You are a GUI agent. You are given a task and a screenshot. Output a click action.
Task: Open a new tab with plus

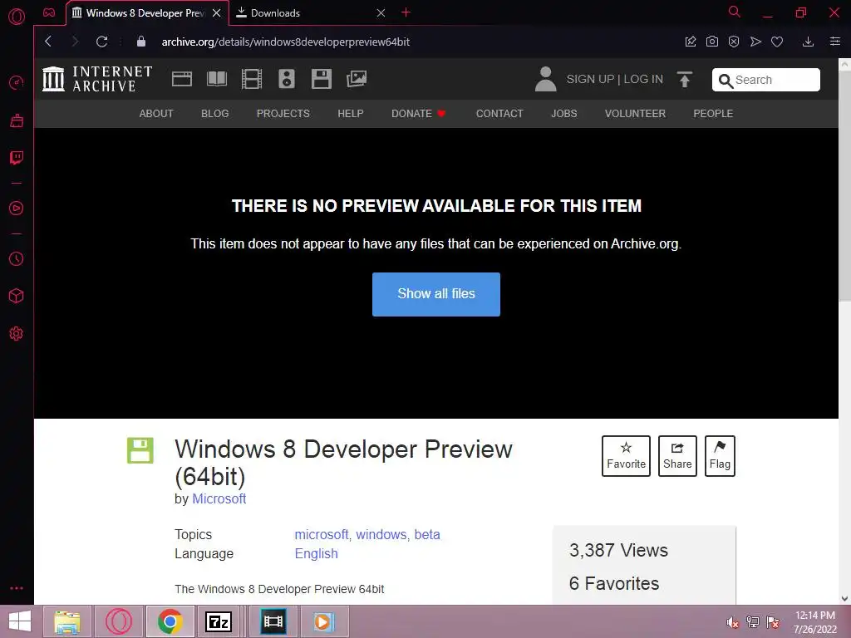click(x=406, y=12)
